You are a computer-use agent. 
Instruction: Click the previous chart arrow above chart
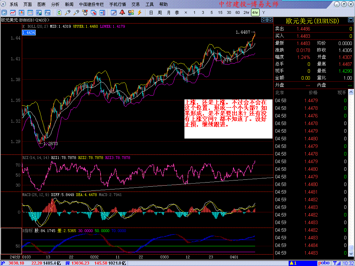click(x=264, y=20)
